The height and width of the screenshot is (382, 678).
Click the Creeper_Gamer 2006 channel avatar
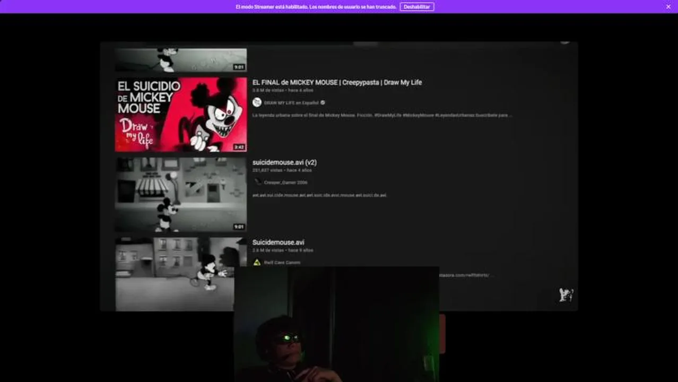pos(257,182)
